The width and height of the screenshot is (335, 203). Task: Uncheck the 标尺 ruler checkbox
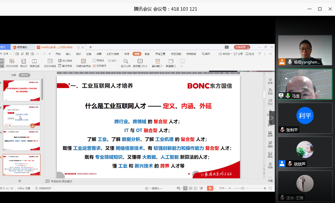[x=110, y=61]
